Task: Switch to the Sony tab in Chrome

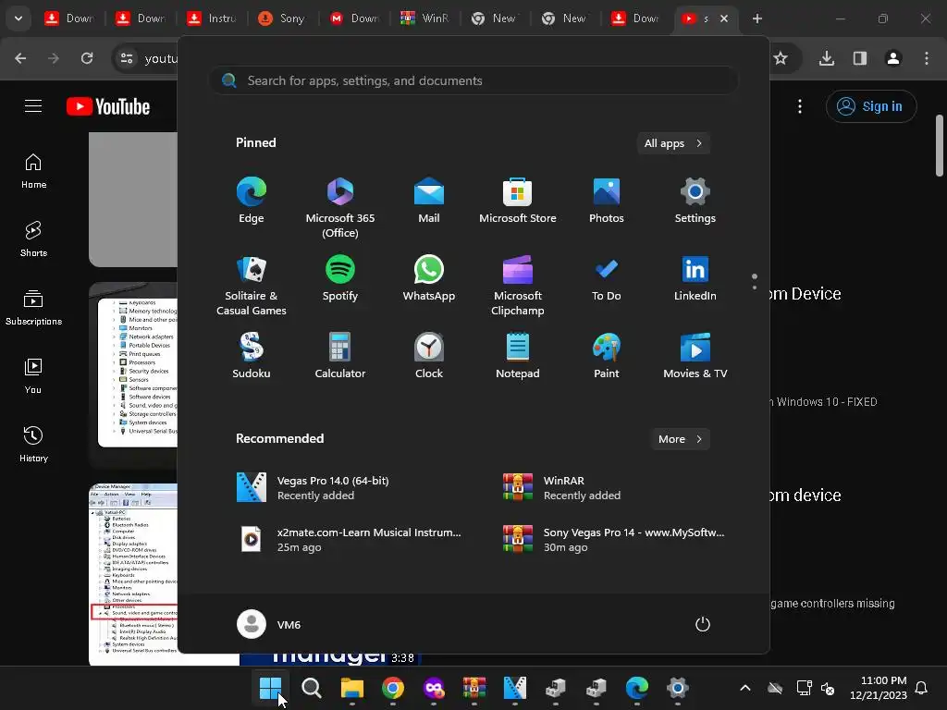Action: 283,18
